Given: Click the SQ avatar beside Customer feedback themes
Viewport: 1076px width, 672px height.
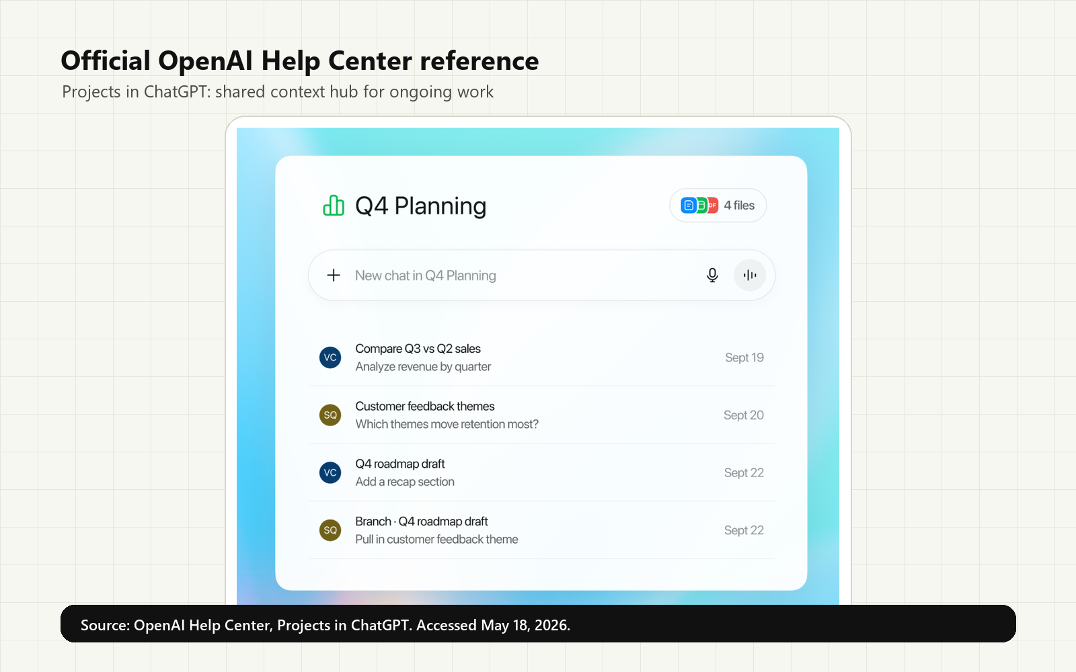Looking at the screenshot, I should point(330,415).
